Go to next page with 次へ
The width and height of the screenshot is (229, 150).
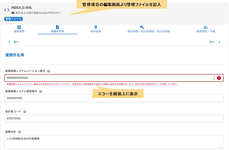point(215,42)
